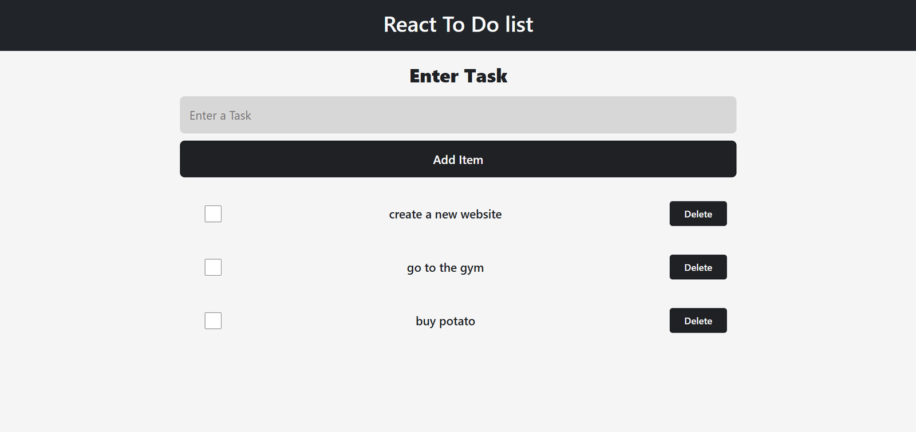Click the first Delete button in the list
The width and height of the screenshot is (916, 432).
[x=698, y=214]
